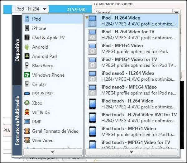Select the PS3 & PSP category

coord(53,93)
